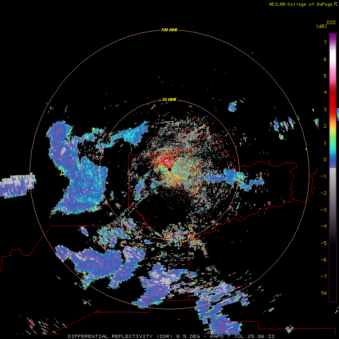Click the '-7' value on color scale

(324, 276)
